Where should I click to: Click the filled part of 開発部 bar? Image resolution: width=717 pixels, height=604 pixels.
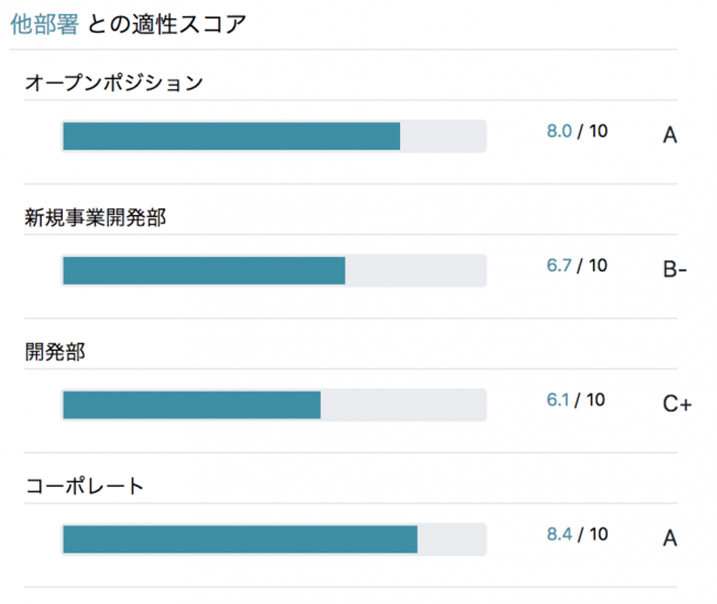click(x=192, y=405)
